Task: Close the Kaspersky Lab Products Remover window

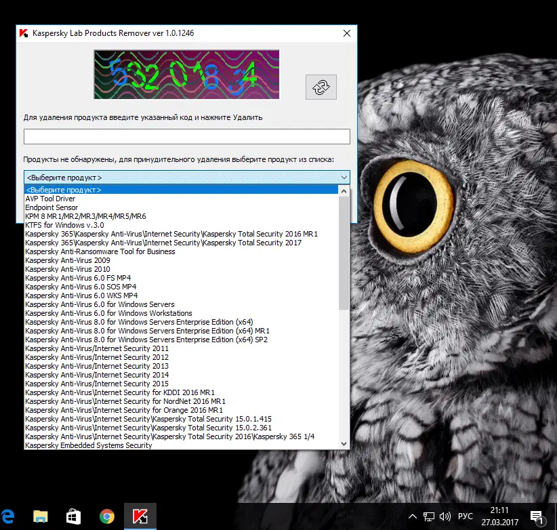Action: pos(347,33)
